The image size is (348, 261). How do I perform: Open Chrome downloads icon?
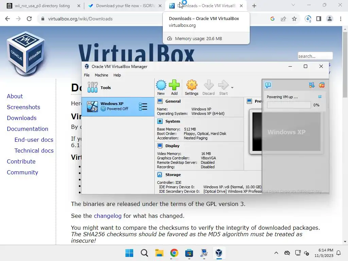pos(308,19)
